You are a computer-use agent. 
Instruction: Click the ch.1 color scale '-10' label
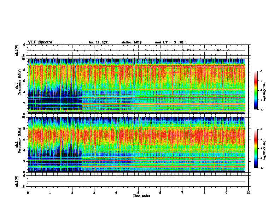pos(261,110)
